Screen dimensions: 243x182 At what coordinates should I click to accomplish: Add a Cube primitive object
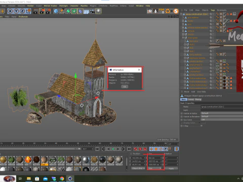(x=56, y=11)
